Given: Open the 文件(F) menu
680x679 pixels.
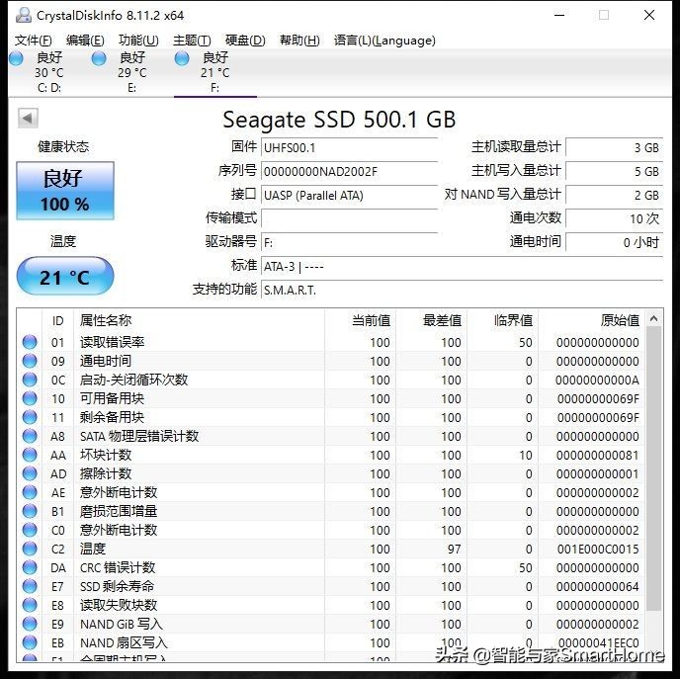Looking at the screenshot, I should coord(33,41).
